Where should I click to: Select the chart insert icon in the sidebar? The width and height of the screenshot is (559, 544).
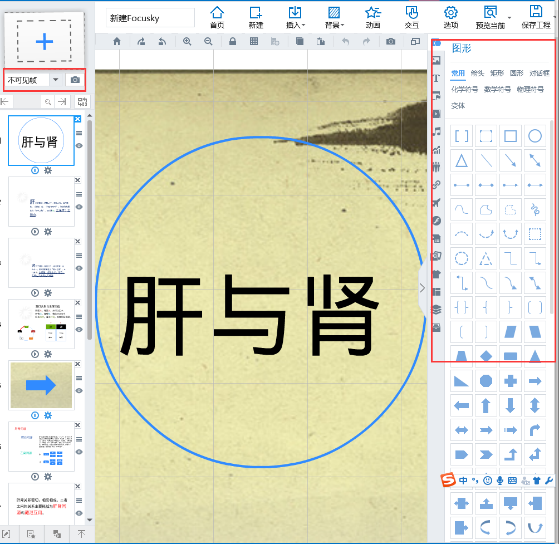pos(437,150)
